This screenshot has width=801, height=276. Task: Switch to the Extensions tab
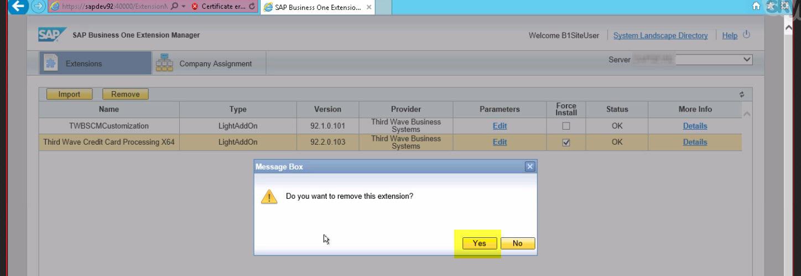pyautogui.click(x=95, y=63)
